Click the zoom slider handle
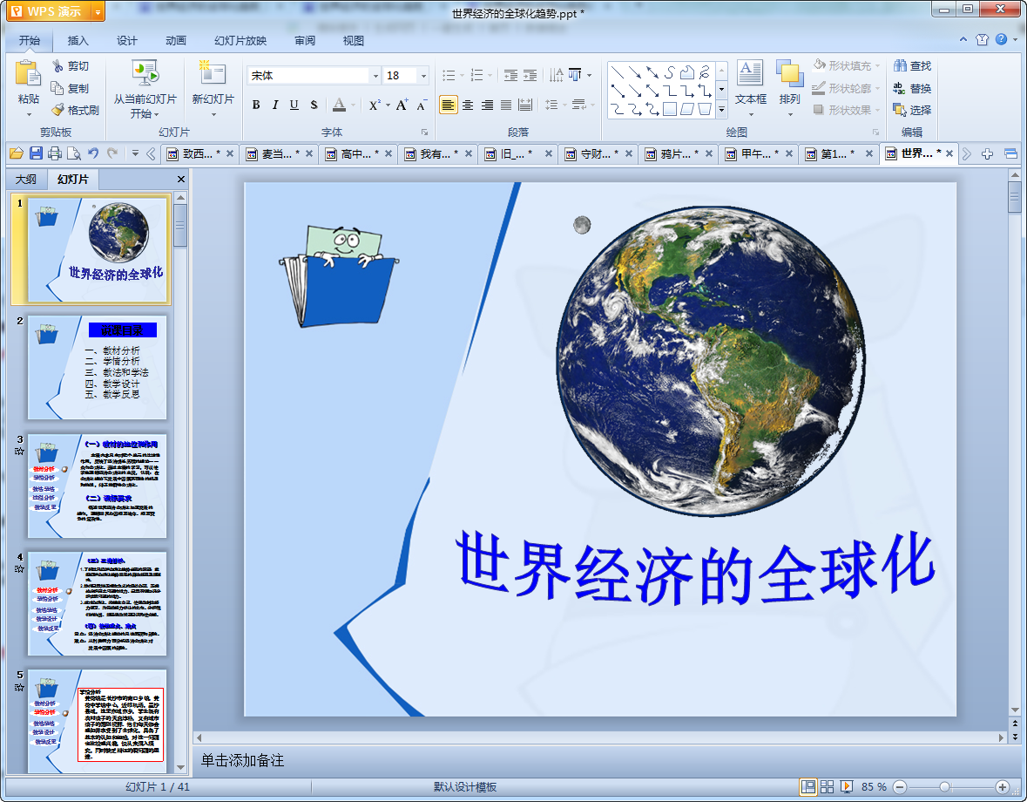The image size is (1027, 802). [944, 787]
